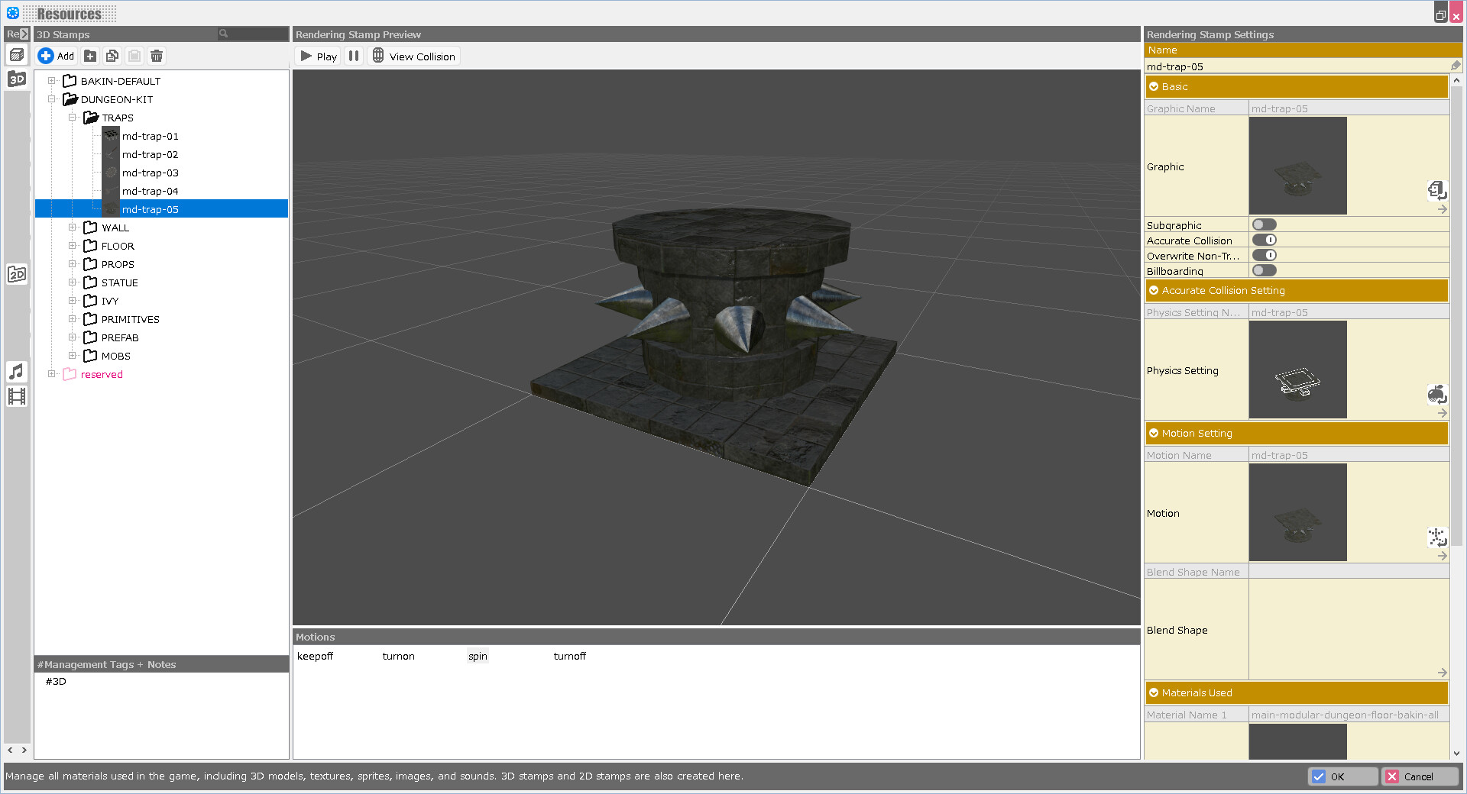Image resolution: width=1467 pixels, height=794 pixels.
Task: Select the spin motion in Motions list
Action: point(478,656)
